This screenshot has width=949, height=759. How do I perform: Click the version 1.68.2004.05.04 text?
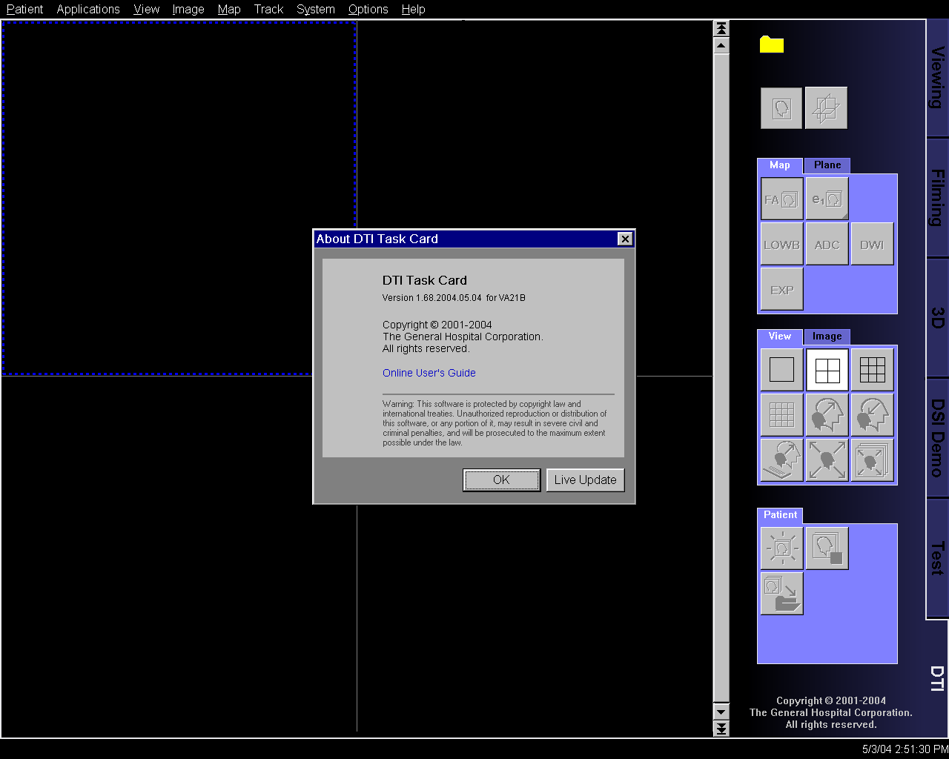(x=431, y=298)
